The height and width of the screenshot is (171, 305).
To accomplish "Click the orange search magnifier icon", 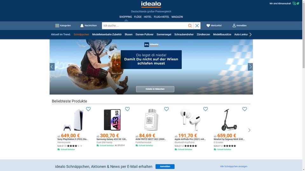I will [190, 26].
